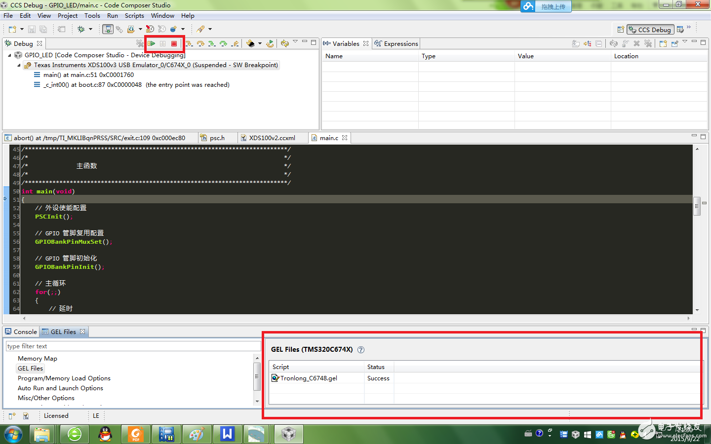Click Show Type Names icon in Variables
The width and height of the screenshot is (711, 444).
tap(576, 43)
